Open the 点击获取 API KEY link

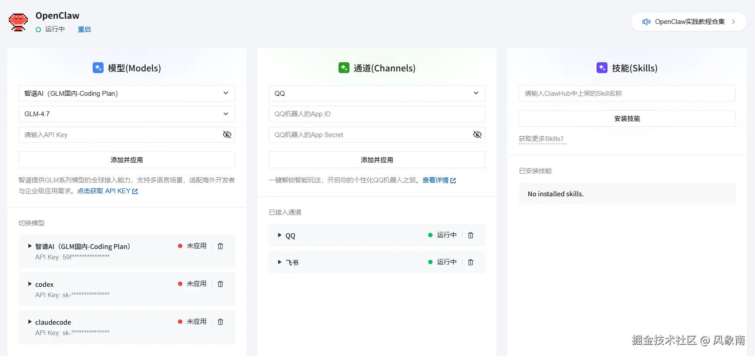coord(104,191)
